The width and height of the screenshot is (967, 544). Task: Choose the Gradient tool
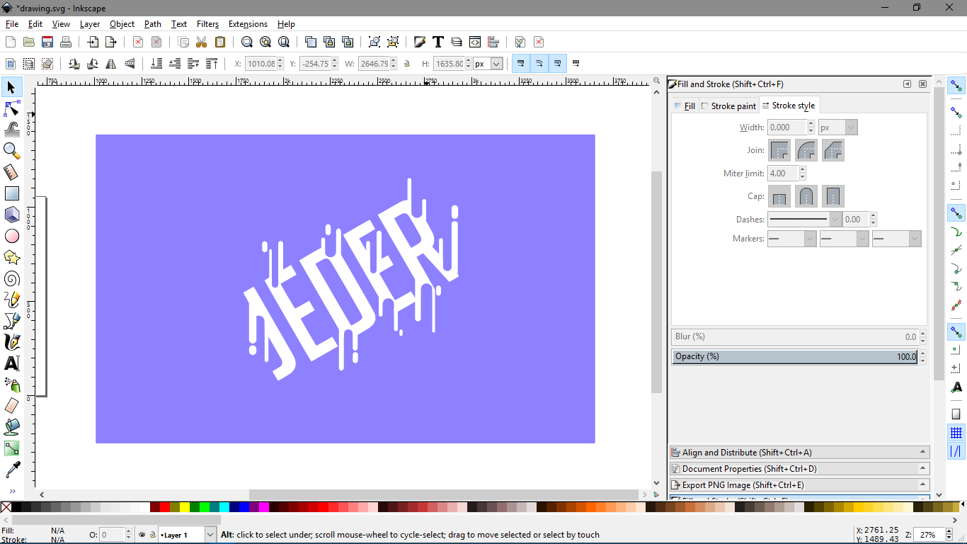point(12,448)
